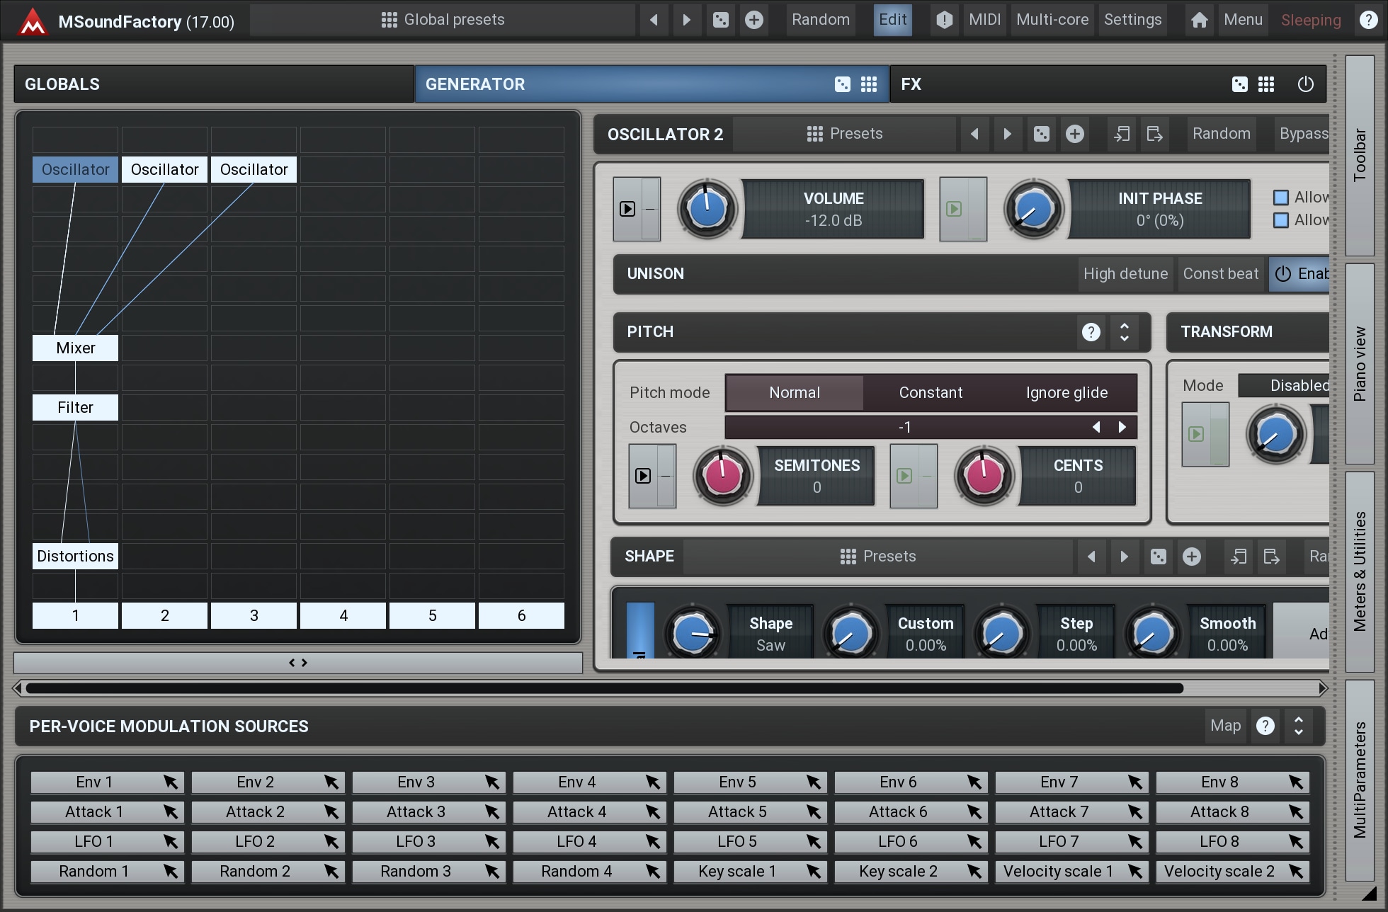Click Oscillator 2 paste preset icon

[1154, 134]
